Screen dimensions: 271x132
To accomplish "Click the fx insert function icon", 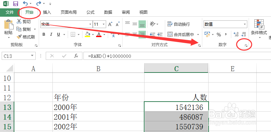I will coord(76,56).
